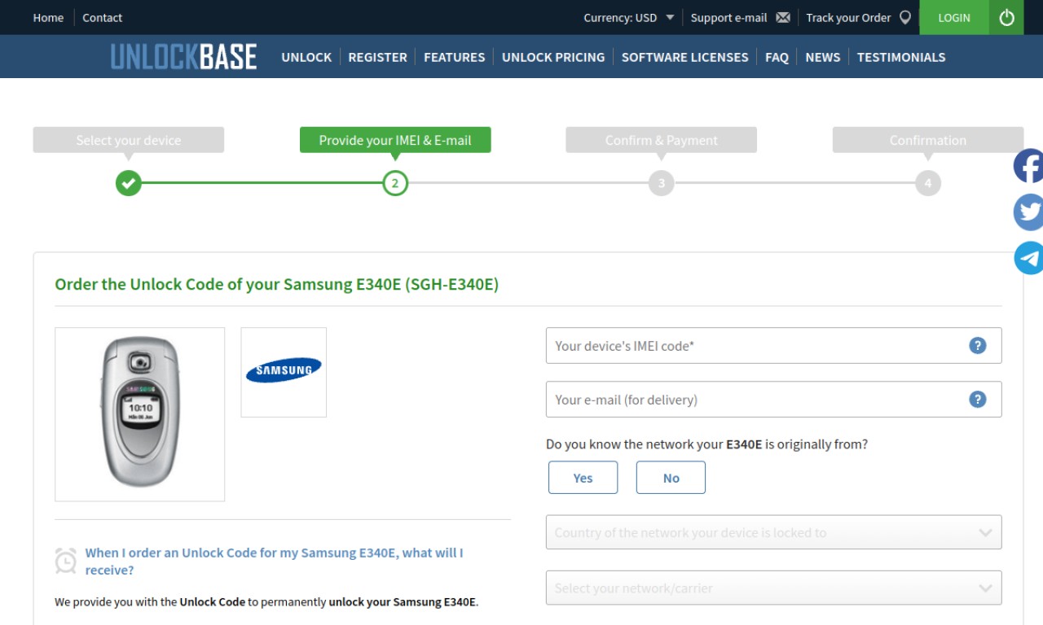Click the Track your Order location pin icon

pos(905,17)
